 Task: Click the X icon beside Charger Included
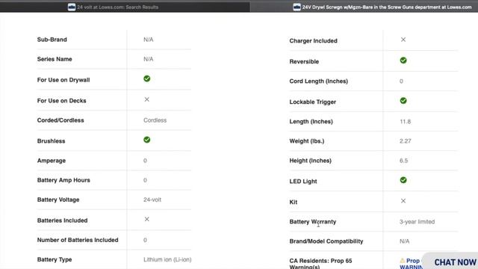click(403, 40)
